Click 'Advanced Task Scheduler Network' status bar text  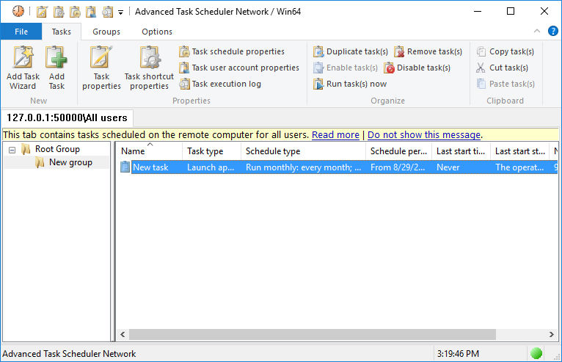pyautogui.click(x=69, y=354)
